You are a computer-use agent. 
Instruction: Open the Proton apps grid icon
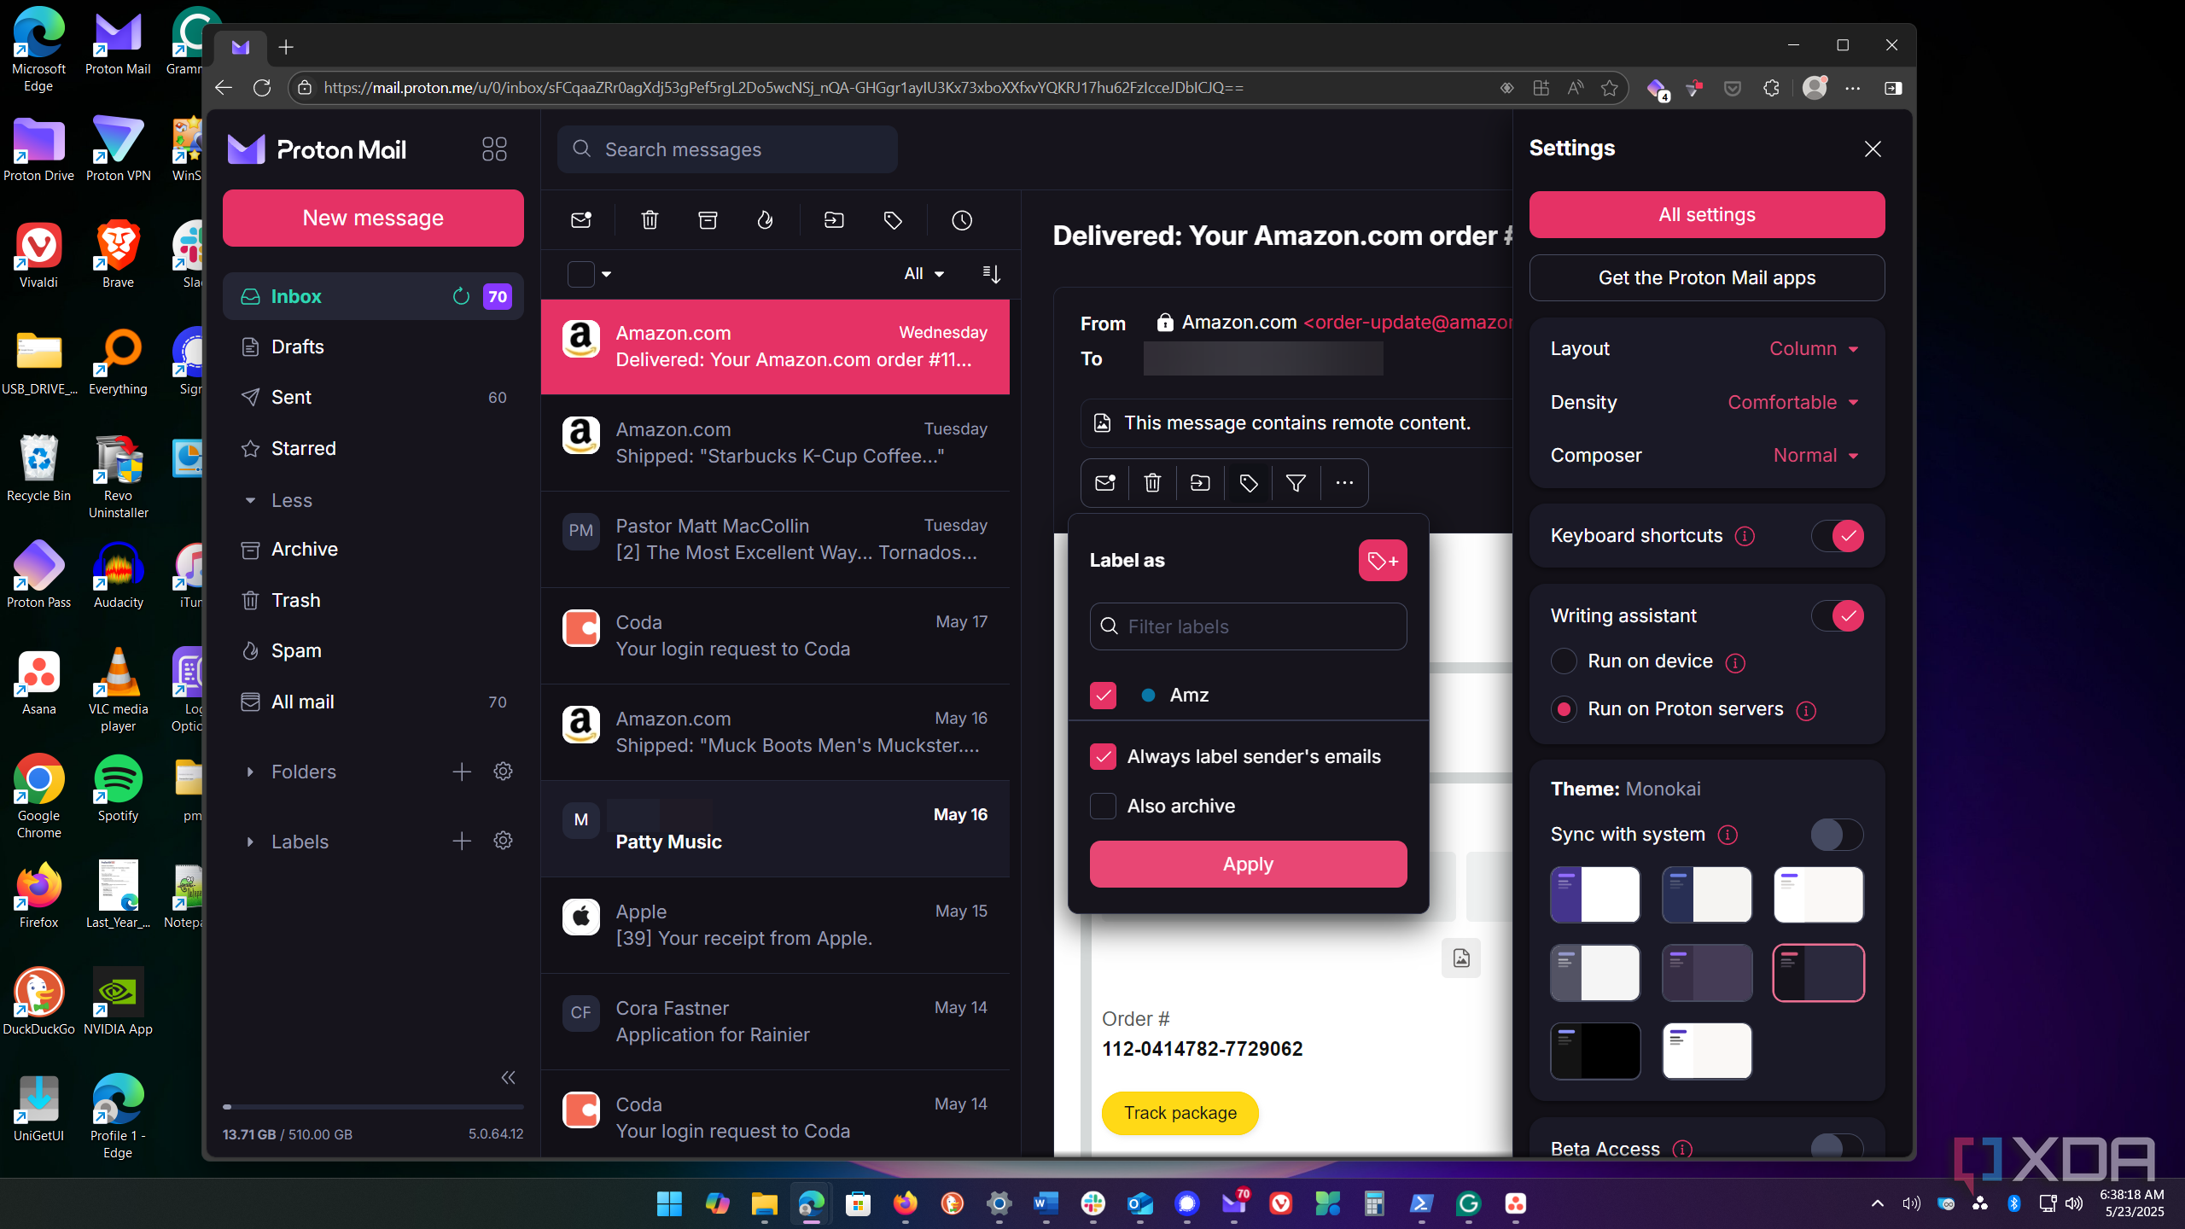coord(494,149)
